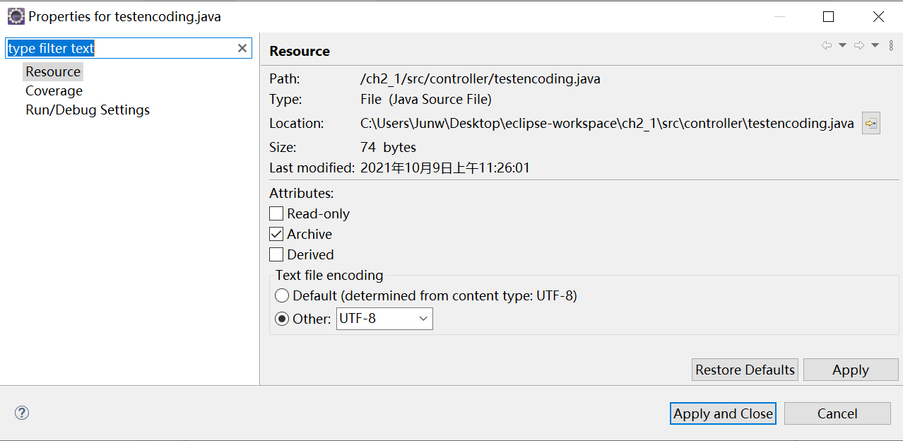
Task: Maximize the Properties dialog window
Action: coord(828,16)
